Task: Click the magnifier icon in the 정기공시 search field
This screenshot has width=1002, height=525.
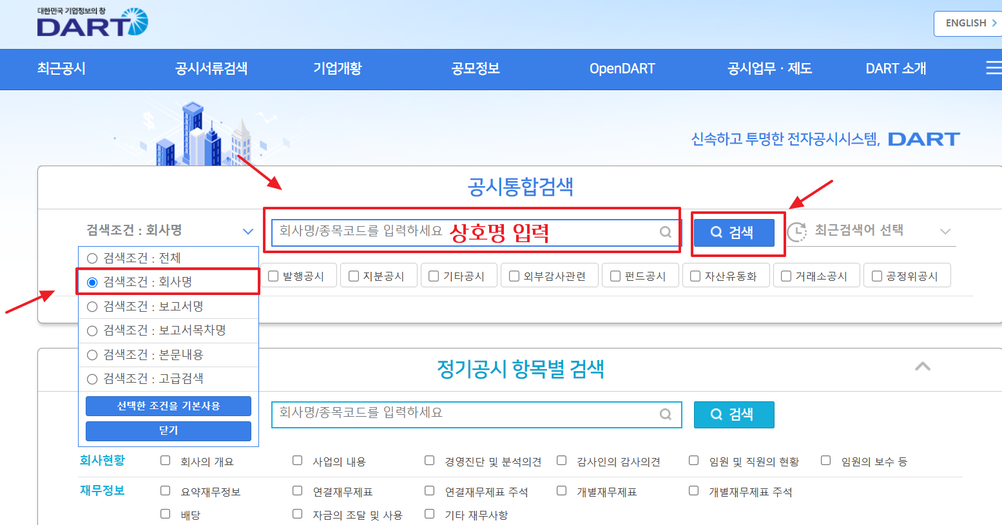Action: click(x=665, y=415)
